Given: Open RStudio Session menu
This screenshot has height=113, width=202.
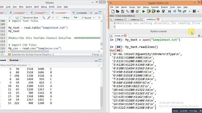Looking at the screenshot, I should tap(29, 7).
